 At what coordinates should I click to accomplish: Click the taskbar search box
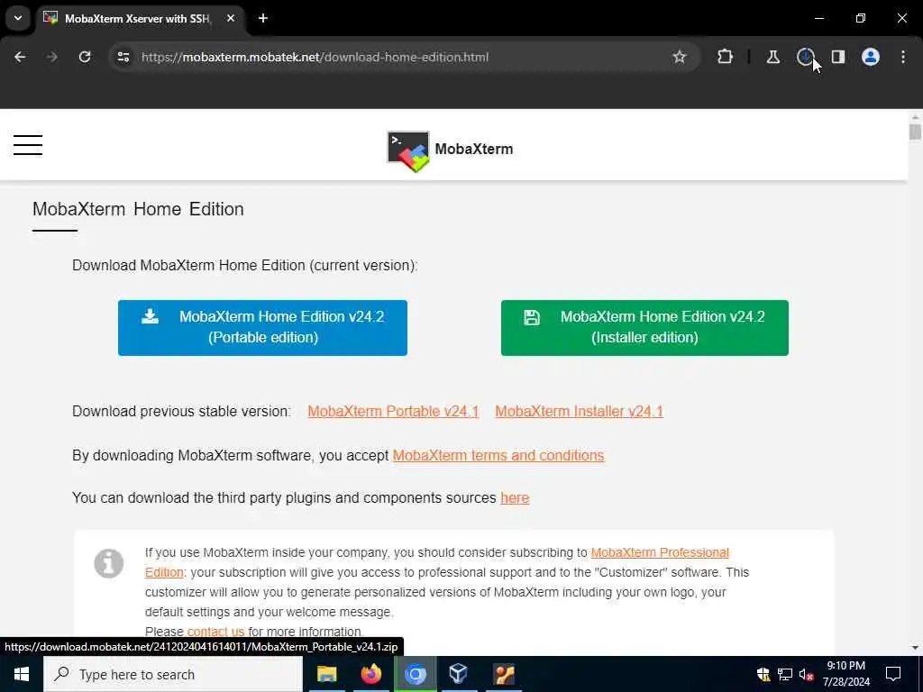pyautogui.click(x=173, y=674)
